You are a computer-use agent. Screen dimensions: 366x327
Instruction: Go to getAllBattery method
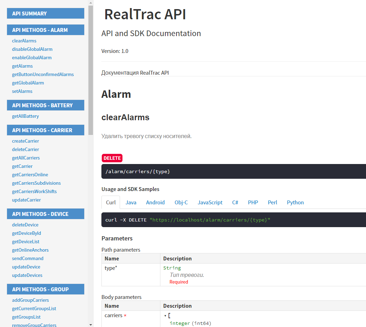pyautogui.click(x=26, y=116)
